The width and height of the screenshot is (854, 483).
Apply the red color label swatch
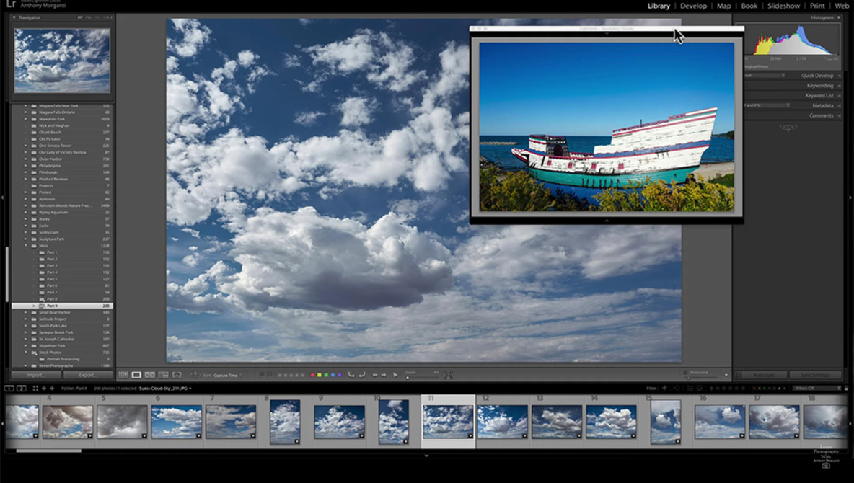[x=312, y=375]
